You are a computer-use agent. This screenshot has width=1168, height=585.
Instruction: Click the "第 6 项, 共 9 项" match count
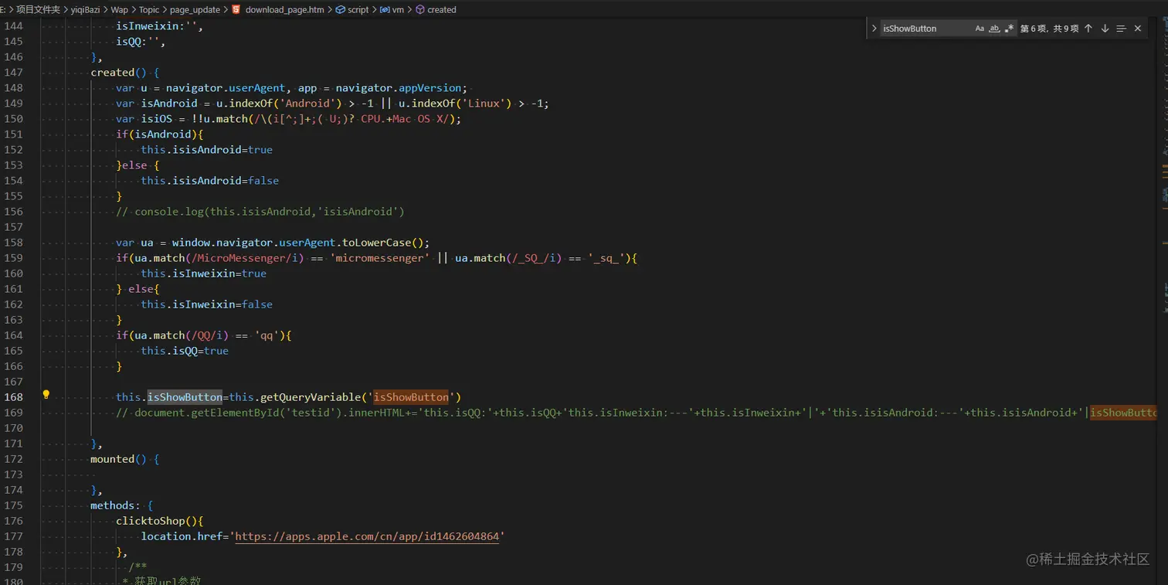(1049, 29)
